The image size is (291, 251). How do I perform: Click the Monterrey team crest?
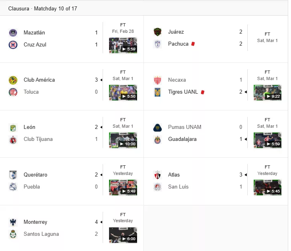click(13, 222)
